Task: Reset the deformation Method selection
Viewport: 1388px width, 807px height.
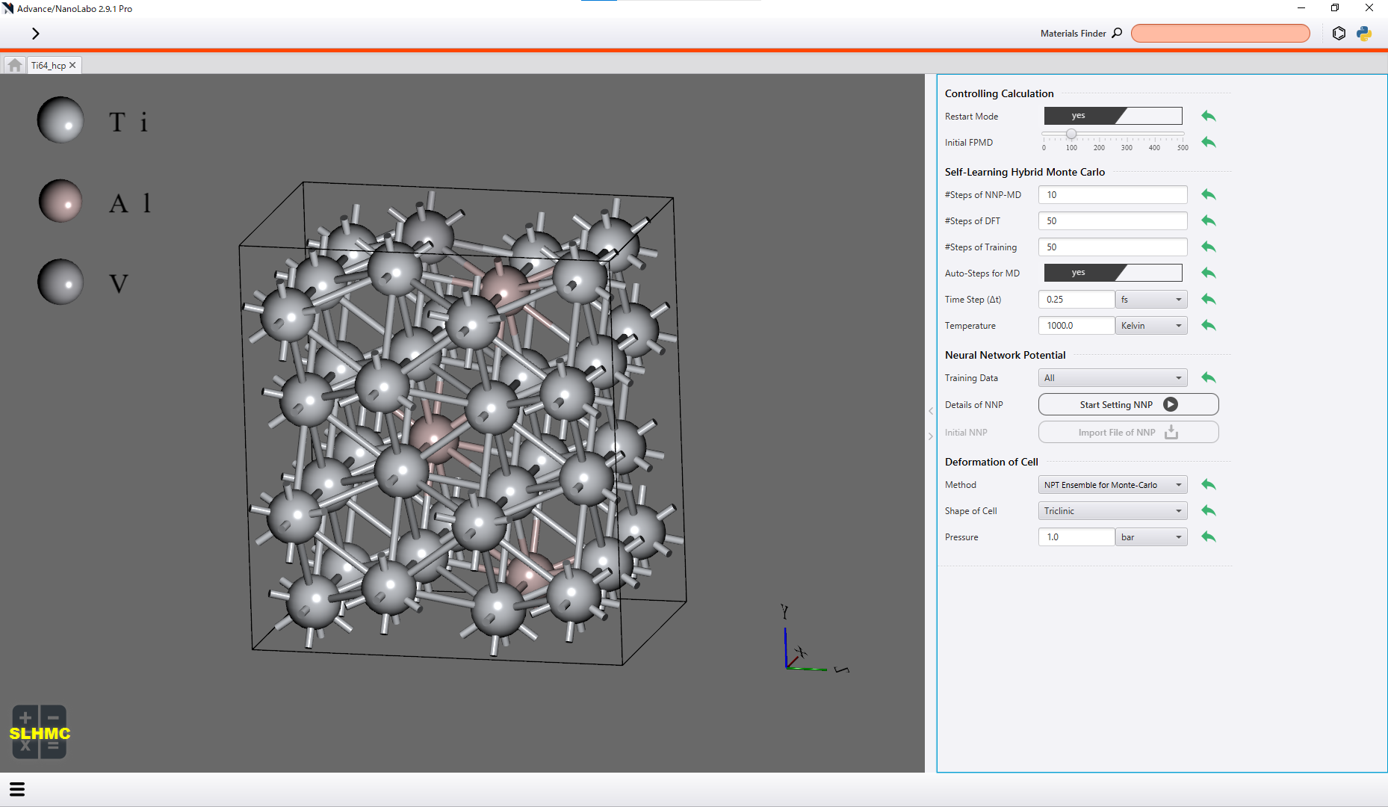Action: tap(1209, 484)
